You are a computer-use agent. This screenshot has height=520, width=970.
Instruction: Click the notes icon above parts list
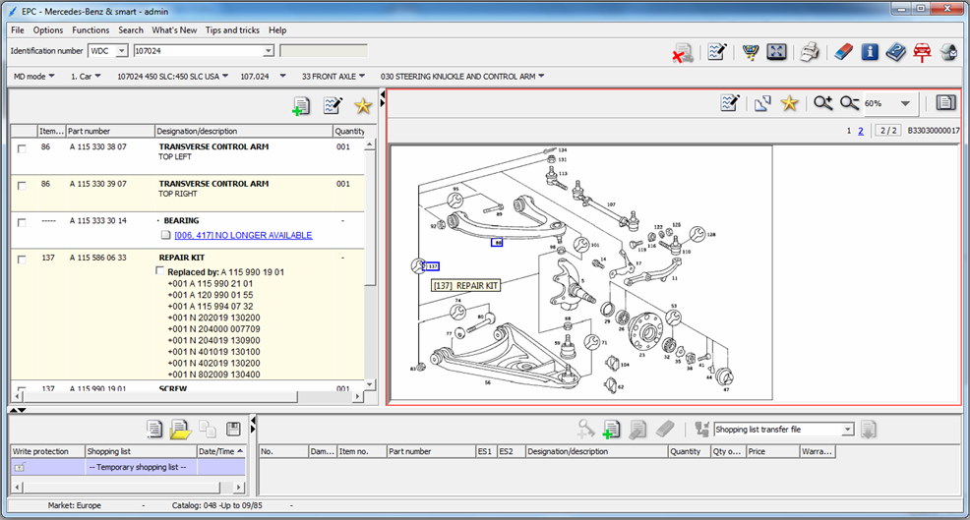point(333,106)
